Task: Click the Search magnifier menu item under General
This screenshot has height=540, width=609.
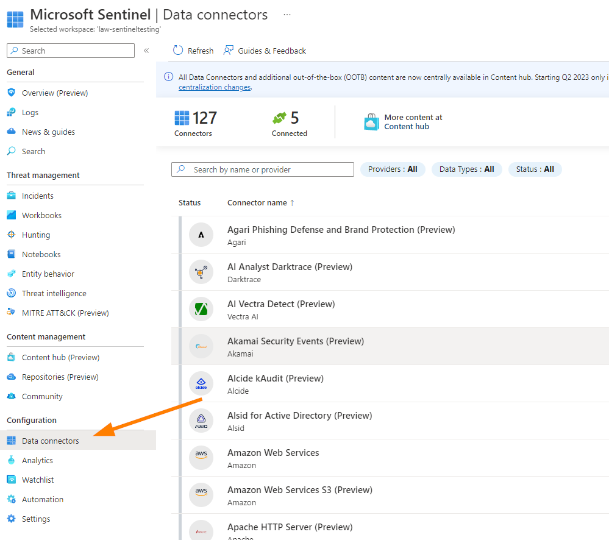Action: click(34, 151)
